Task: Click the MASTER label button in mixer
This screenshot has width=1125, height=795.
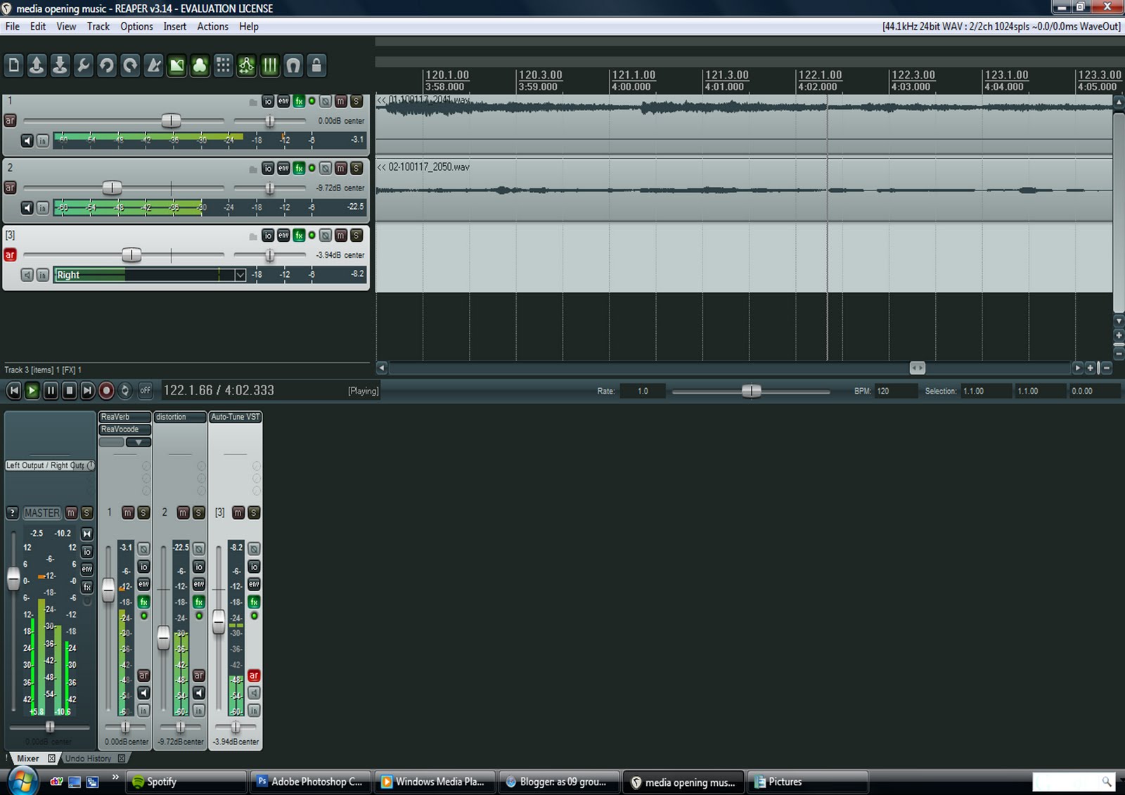Action: tap(42, 513)
